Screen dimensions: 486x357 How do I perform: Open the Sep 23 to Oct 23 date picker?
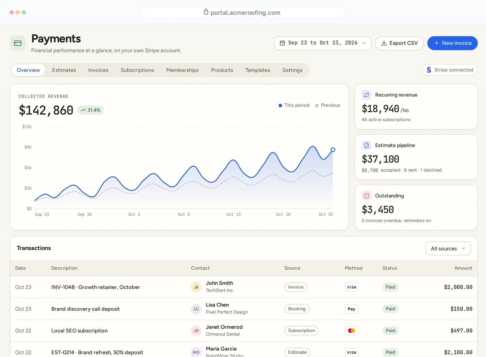tap(323, 43)
